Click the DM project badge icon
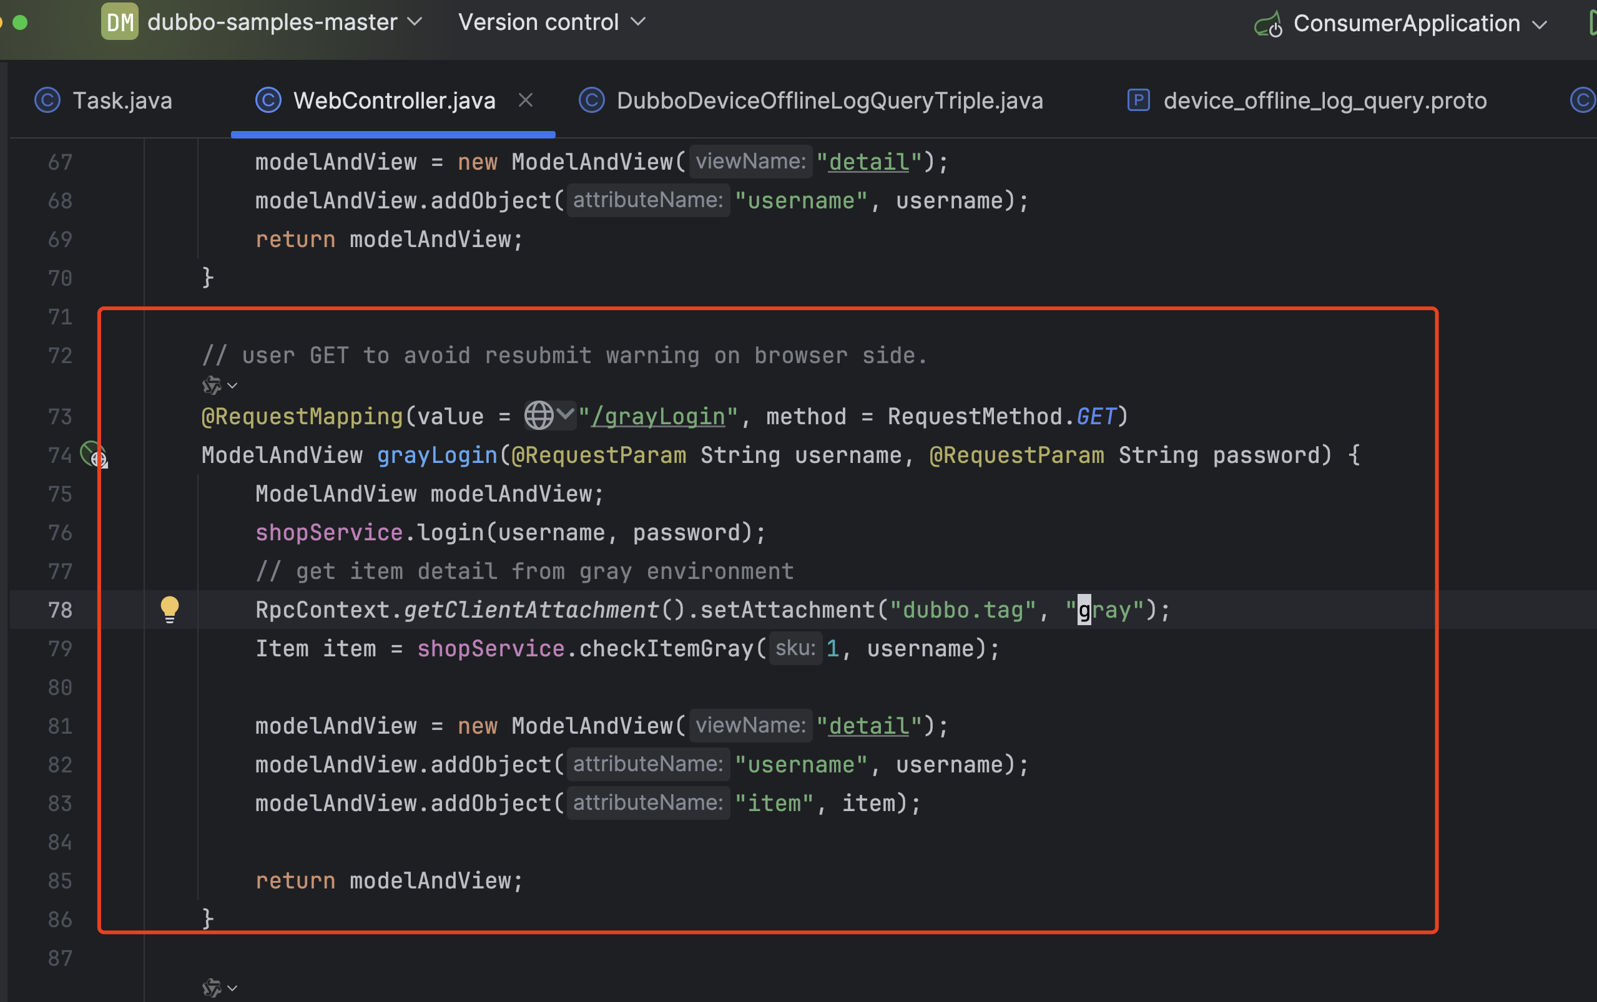1597x1002 pixels. [x=120, y=22]
